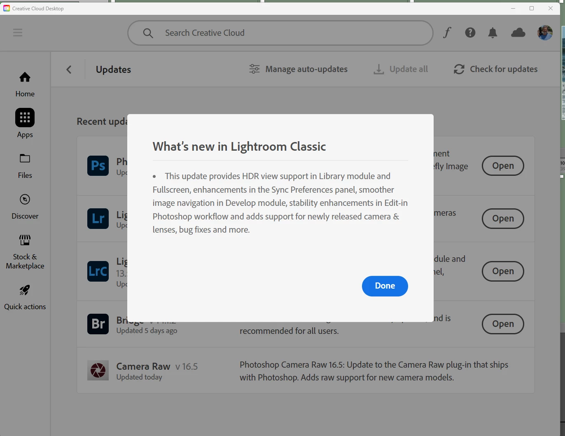The width and height of the screenshot is (565, 436).
Task: Open Lightroom Classic via its Open button
Action: pyautogui.click(x=503, y=271)
